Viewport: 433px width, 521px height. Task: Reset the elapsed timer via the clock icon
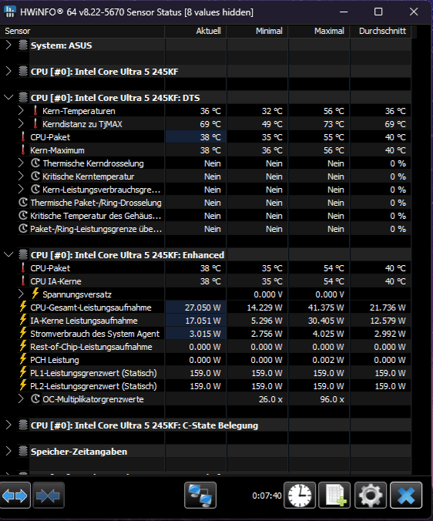click(300, 496)
